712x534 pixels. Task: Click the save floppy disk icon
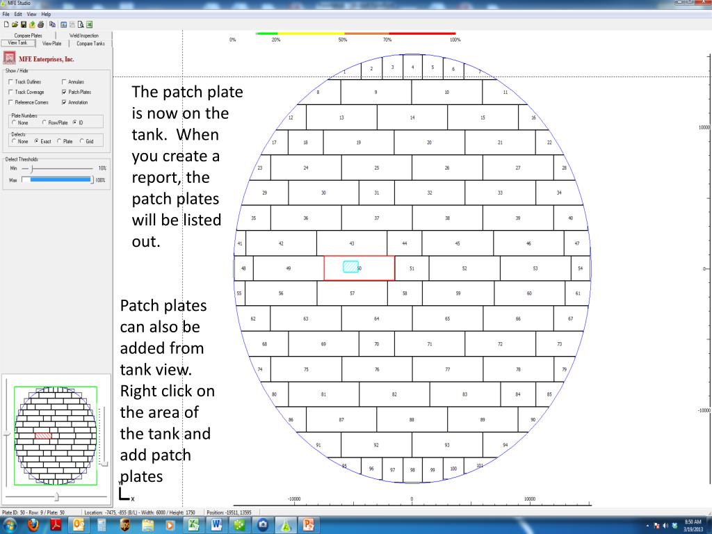click(x=24, y=24)
